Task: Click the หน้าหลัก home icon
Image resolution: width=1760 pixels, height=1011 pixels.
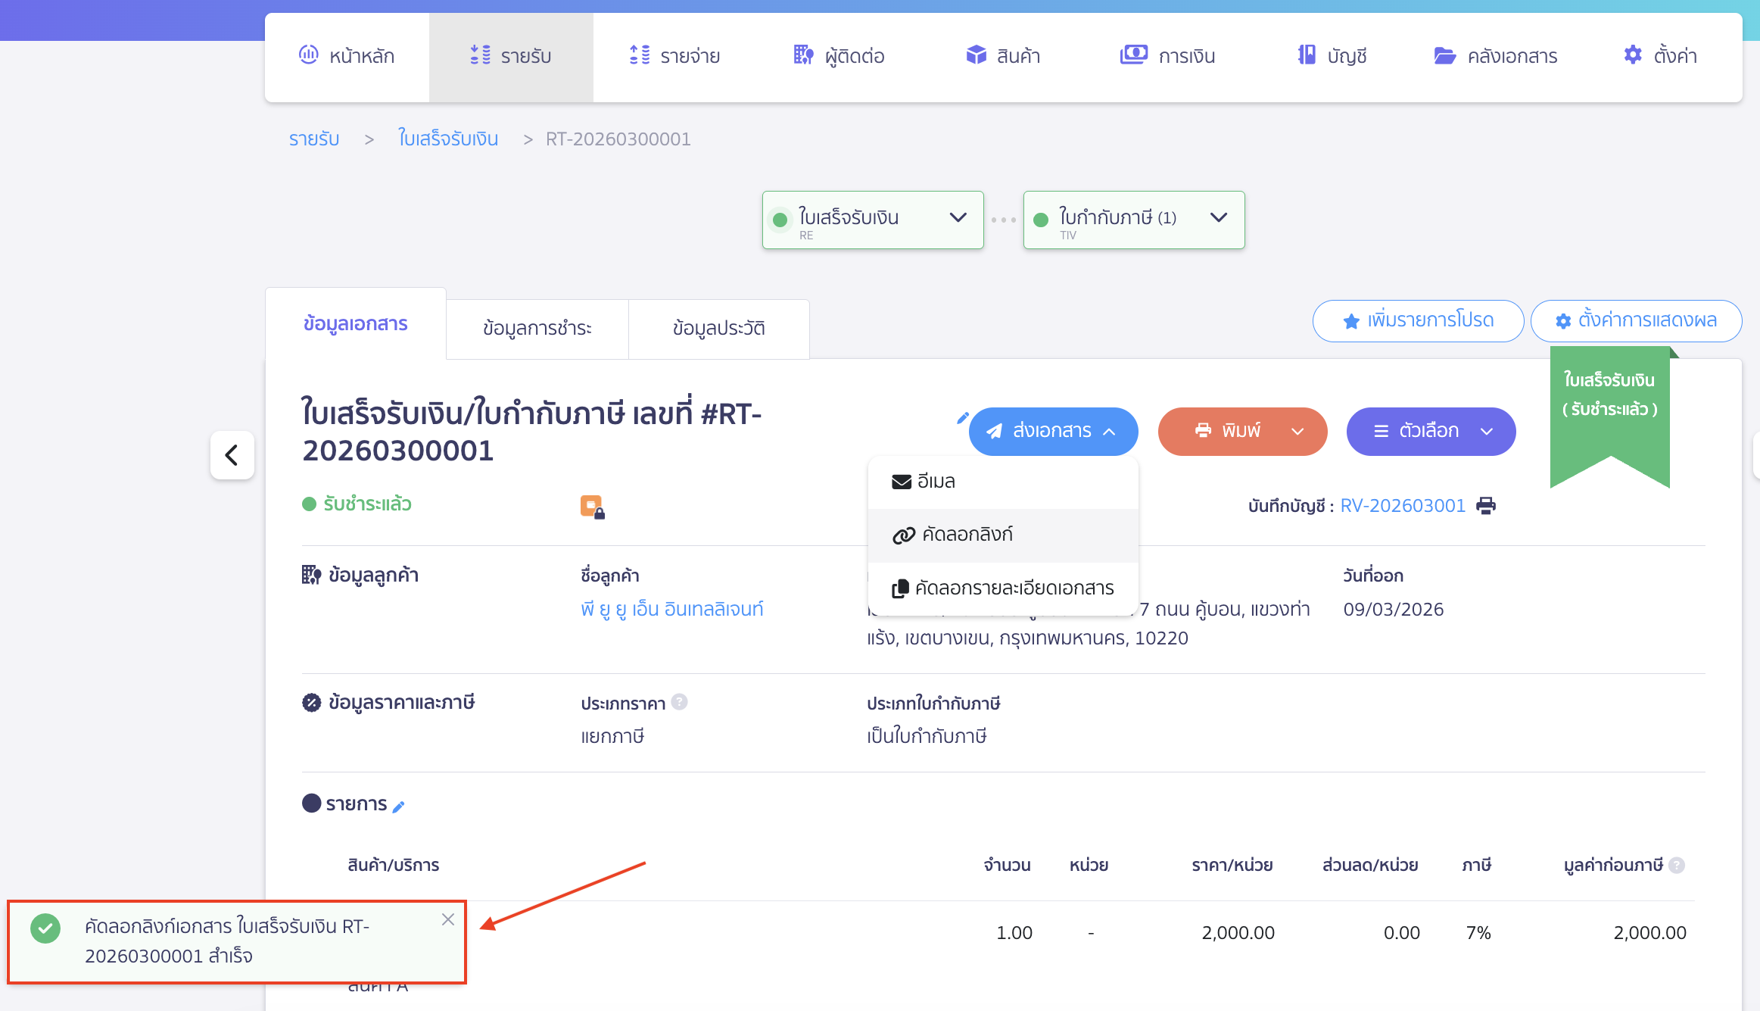Action: point(308,55)
